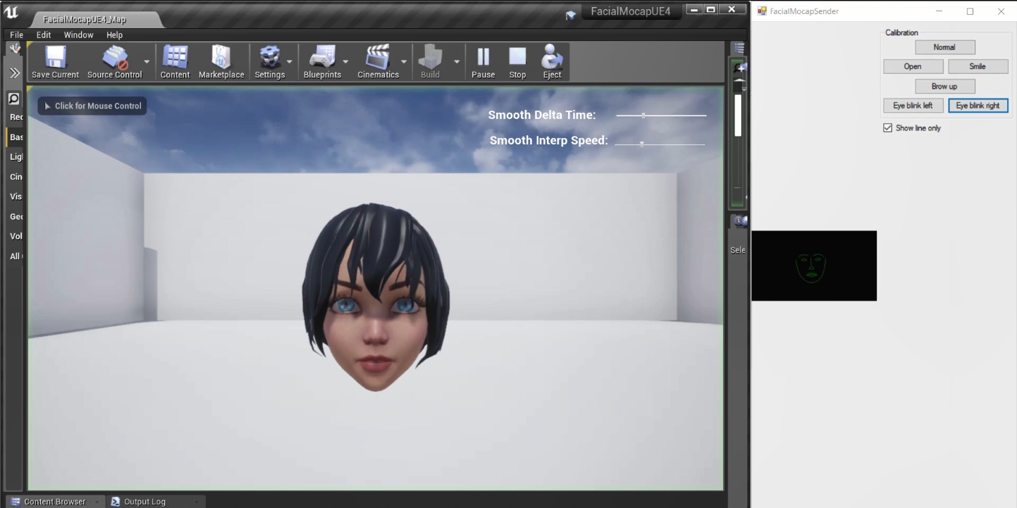The height and width of the screenshot is (508, 1017).
Task: Click the 3D avatar head in viewport
Action: (x=375, y=297)
